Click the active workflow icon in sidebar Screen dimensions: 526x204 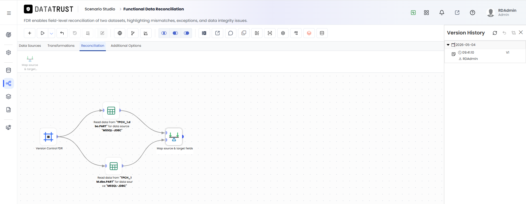tap(9, 83)
